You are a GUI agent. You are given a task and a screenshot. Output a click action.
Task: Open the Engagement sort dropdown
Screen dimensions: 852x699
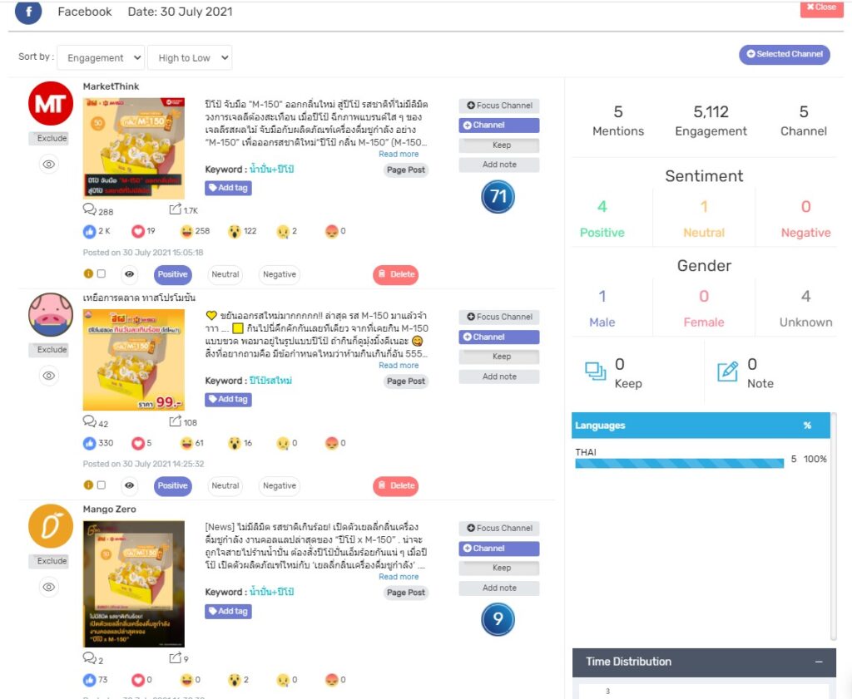click(x=101, y=57)
